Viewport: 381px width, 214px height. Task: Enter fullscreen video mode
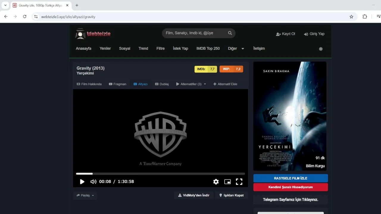click(x=239, y=182)
